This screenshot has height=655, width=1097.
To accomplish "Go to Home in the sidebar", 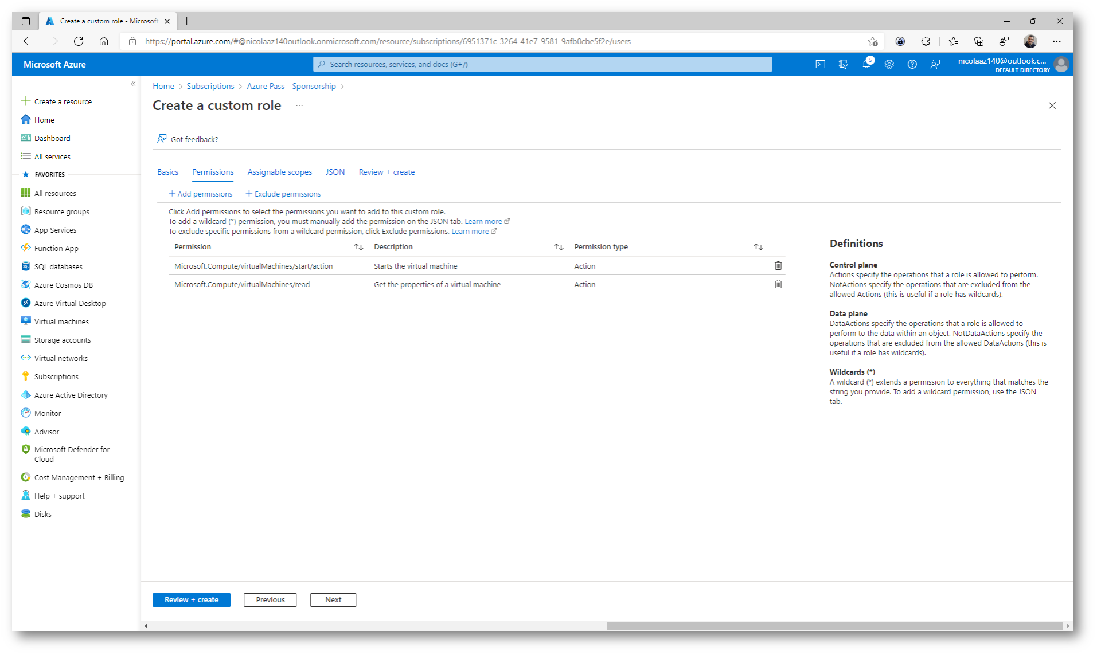I will (x=38, y=120).
